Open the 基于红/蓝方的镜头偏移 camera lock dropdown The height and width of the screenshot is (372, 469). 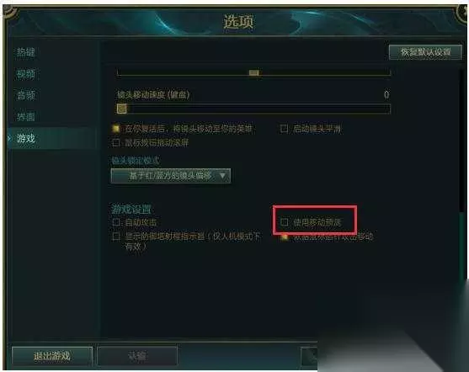pyautogui.click(x=170, y=176)
